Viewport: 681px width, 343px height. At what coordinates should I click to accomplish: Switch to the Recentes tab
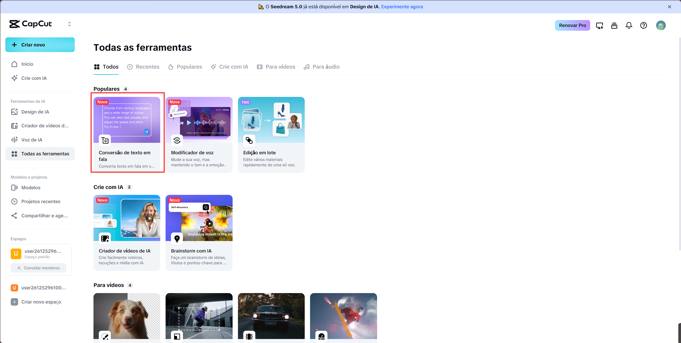[x=143, y=67]
